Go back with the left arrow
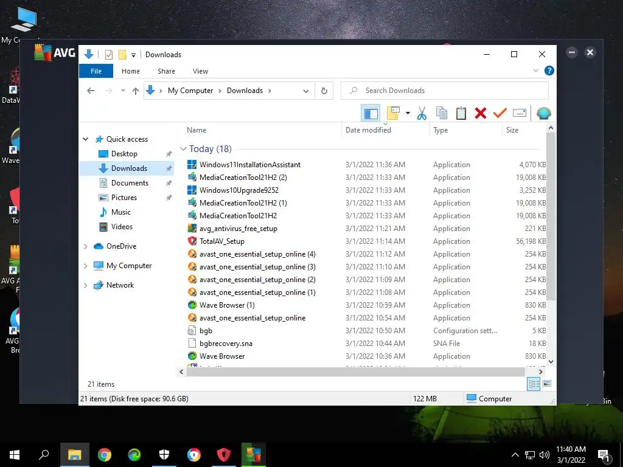 (x=91, y=91)
